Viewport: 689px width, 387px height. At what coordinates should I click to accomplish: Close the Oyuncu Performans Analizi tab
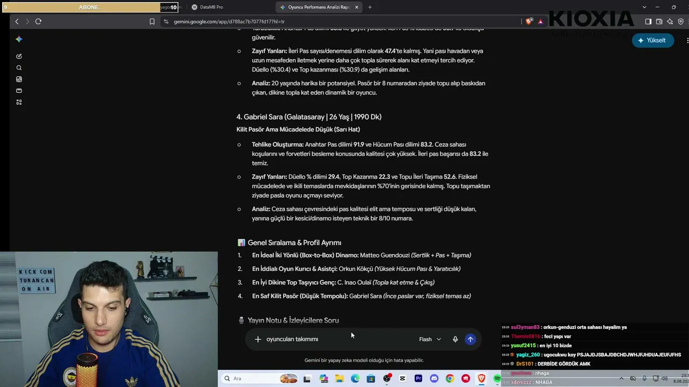pos(356,7)
